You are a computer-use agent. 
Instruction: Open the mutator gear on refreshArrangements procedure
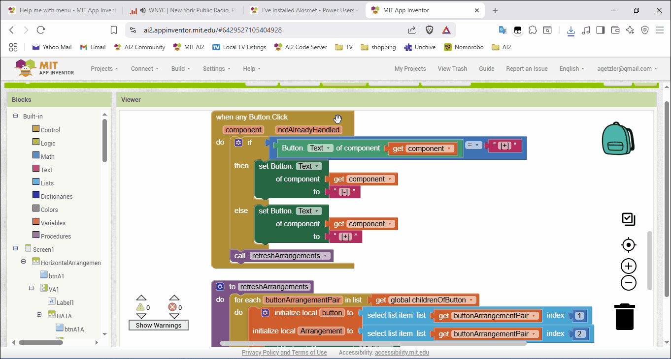(x=220, y=287)
